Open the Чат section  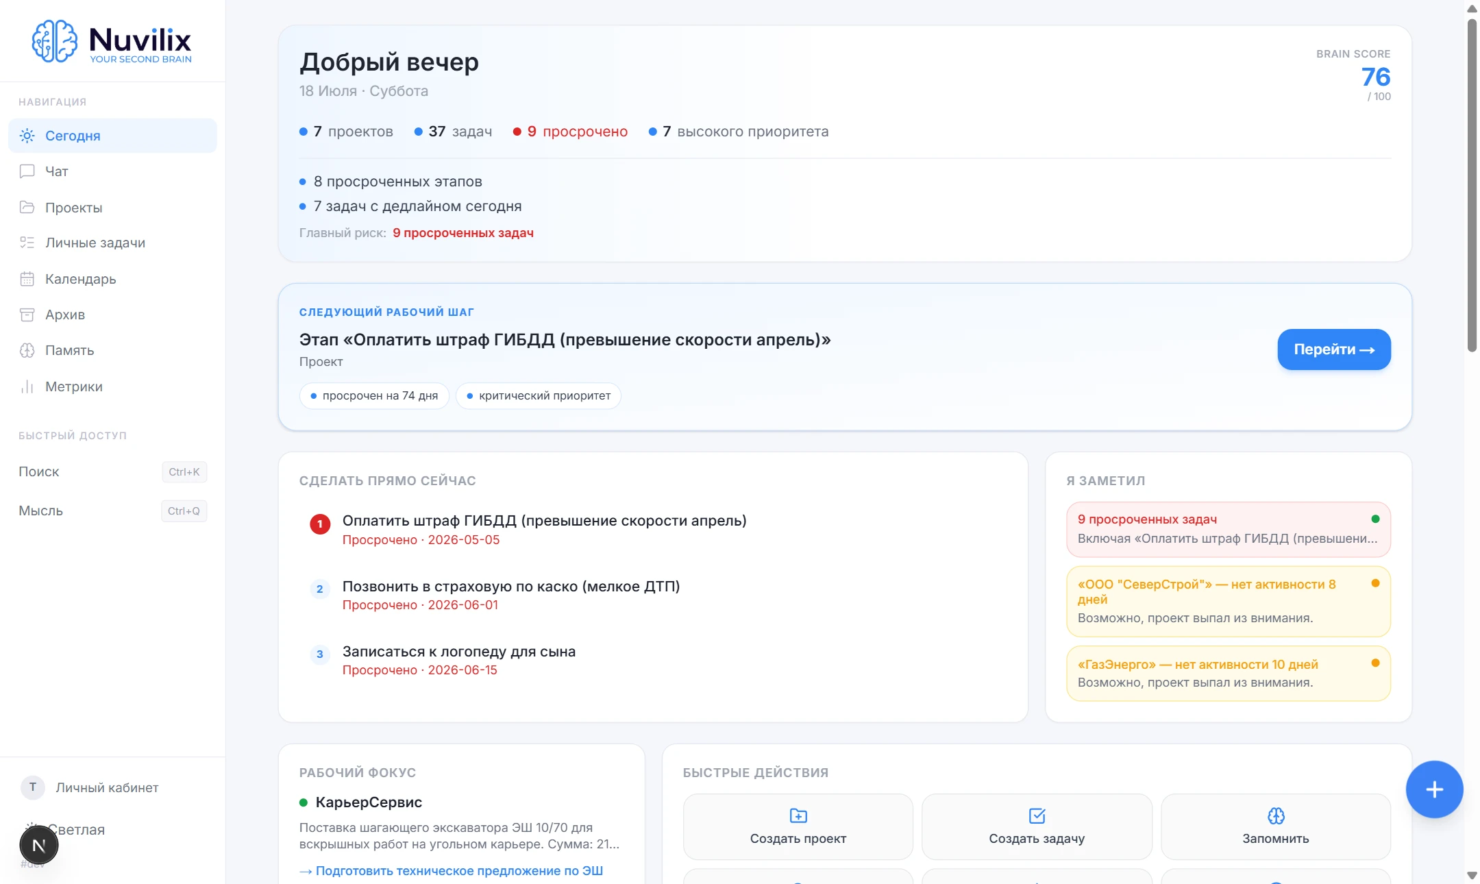click(x=112, y=171)
